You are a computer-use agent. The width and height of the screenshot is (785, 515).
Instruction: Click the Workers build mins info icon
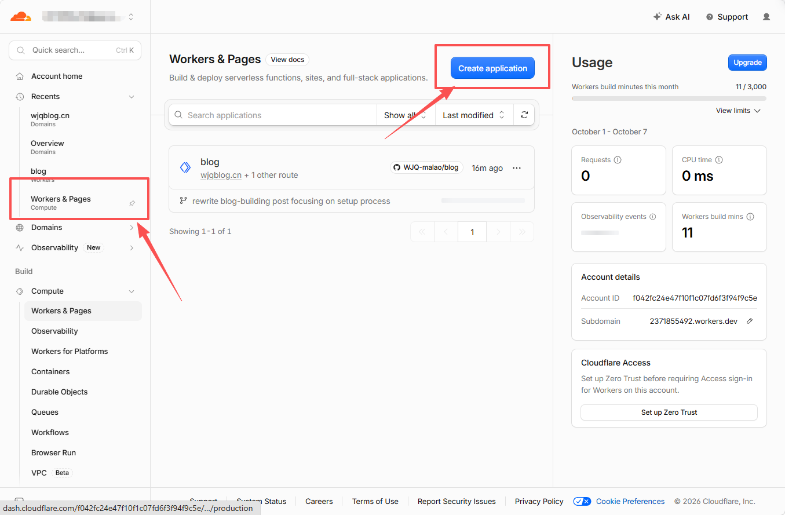[750, 217]
